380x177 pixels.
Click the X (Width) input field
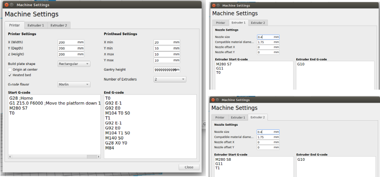tap(71, 42)
